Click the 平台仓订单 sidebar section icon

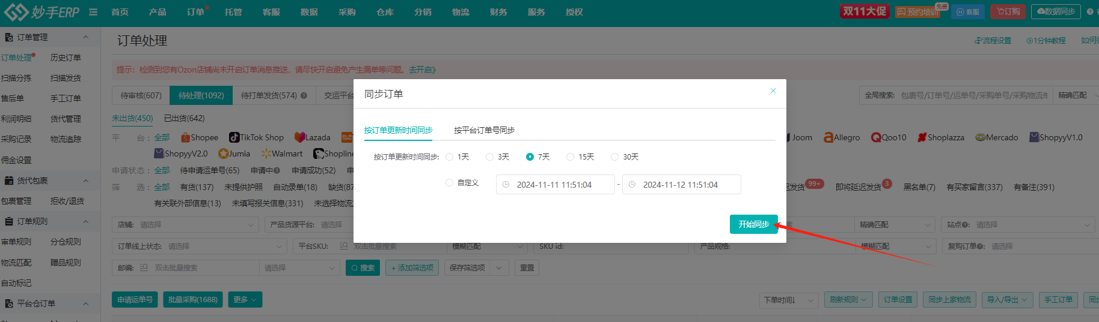9,303
